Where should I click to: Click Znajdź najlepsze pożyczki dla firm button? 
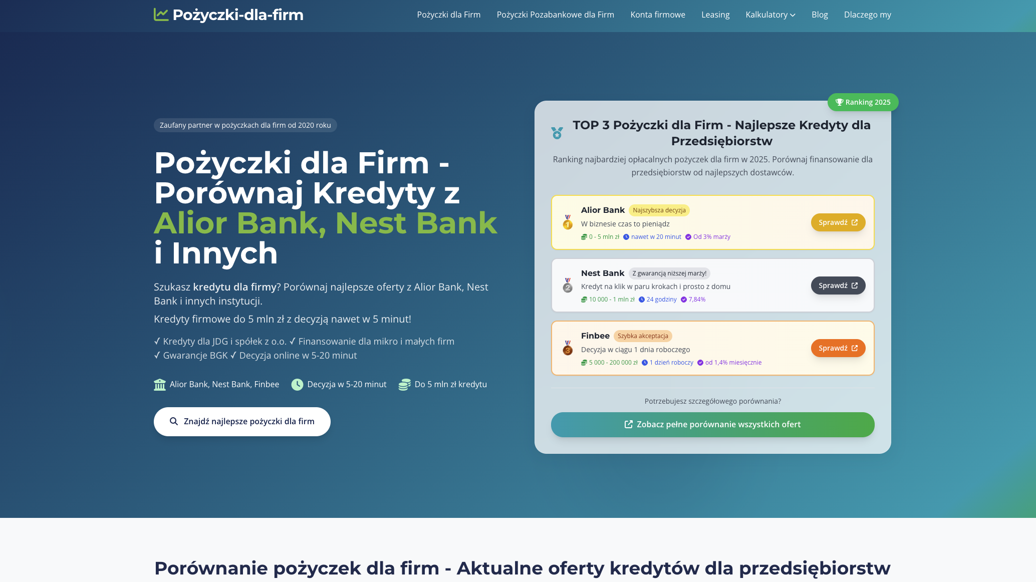tap(242, 422)
